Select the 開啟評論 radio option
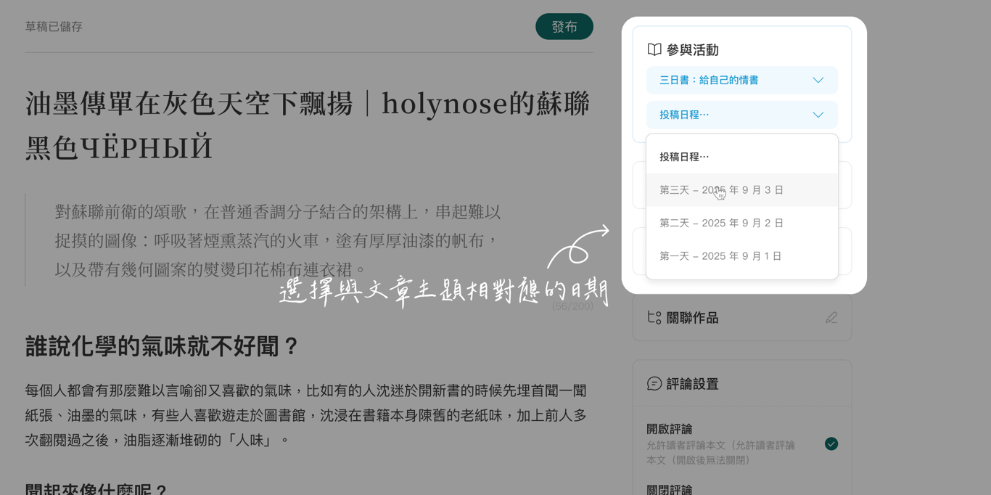Screen dimensions: 991x495 pos(831,443)
